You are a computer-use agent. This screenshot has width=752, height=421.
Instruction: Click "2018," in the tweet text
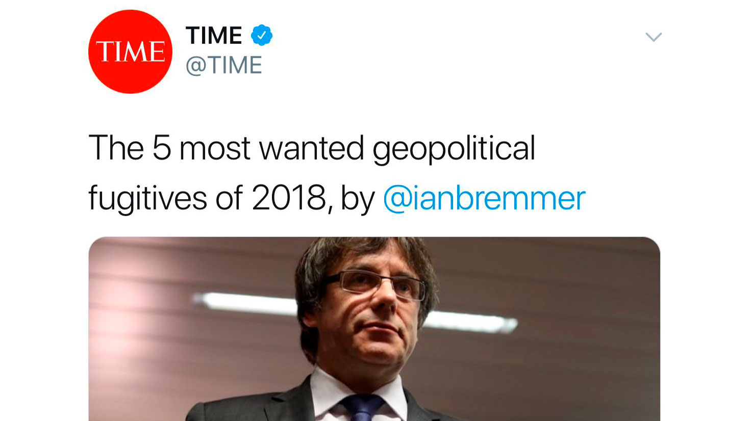point(291,198)
